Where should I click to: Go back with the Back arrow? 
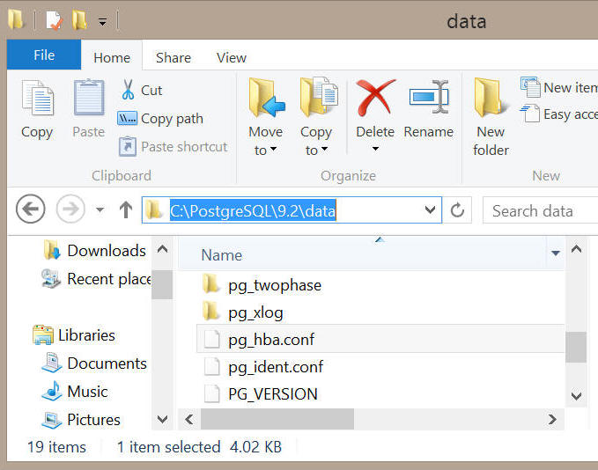[31, 209]
